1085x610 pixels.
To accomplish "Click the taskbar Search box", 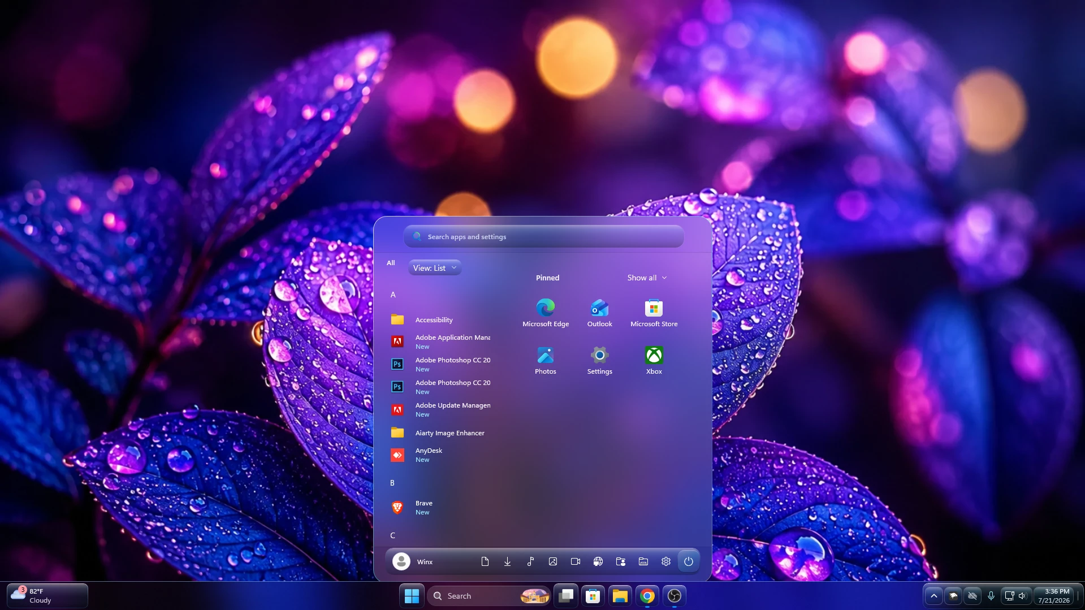I will point(489,596).
